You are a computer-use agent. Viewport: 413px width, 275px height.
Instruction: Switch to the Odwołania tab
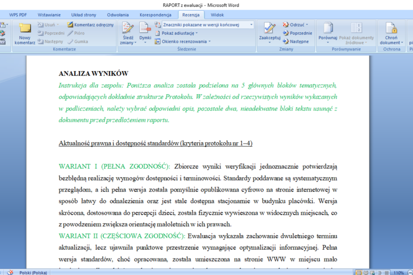[118, 15]
